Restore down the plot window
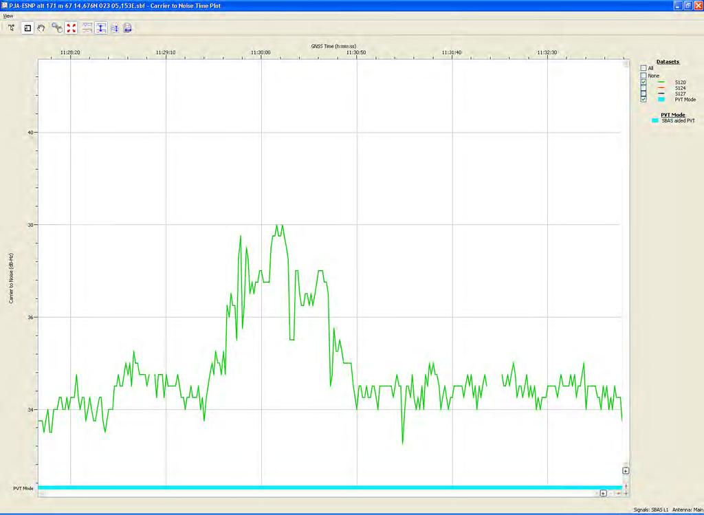Image resolution: width=704 pixels, height=515 pixels. [687, 6]
